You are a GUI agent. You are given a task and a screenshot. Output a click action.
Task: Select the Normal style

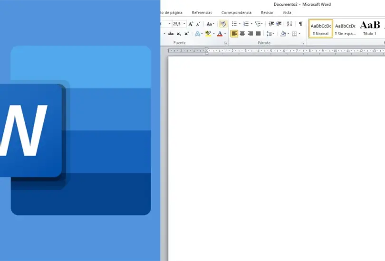[321, 28]
